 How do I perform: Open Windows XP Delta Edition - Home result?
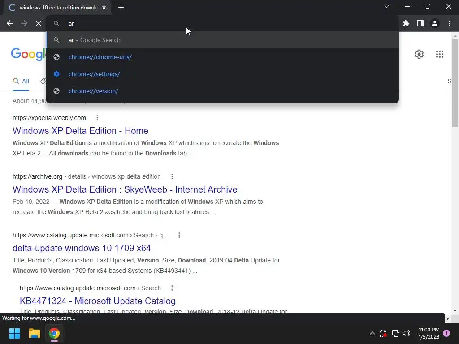pos(81,131)
